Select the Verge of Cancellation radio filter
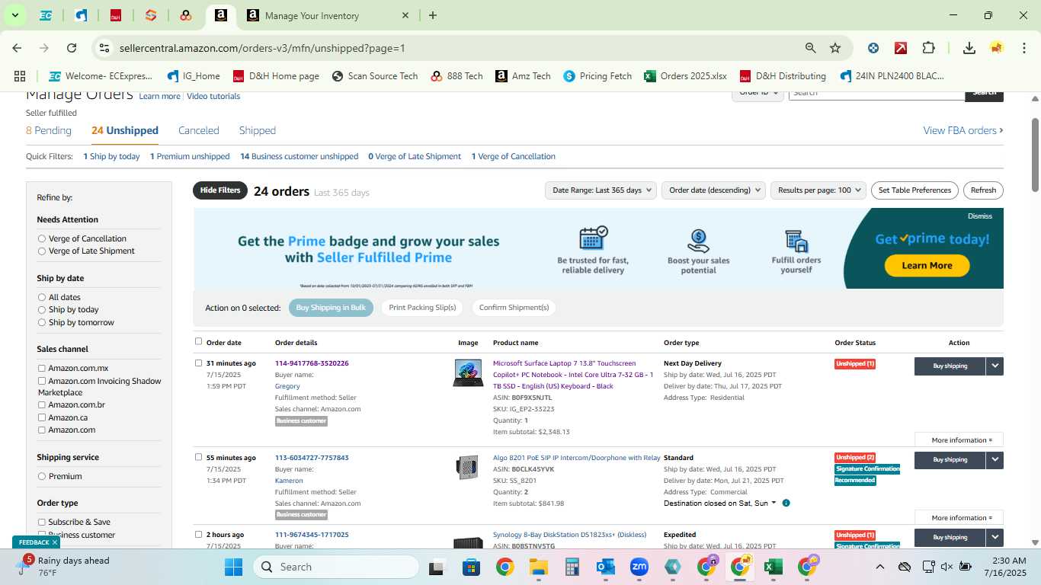The width and height of the screenshot is (1041, 585). 42,238
